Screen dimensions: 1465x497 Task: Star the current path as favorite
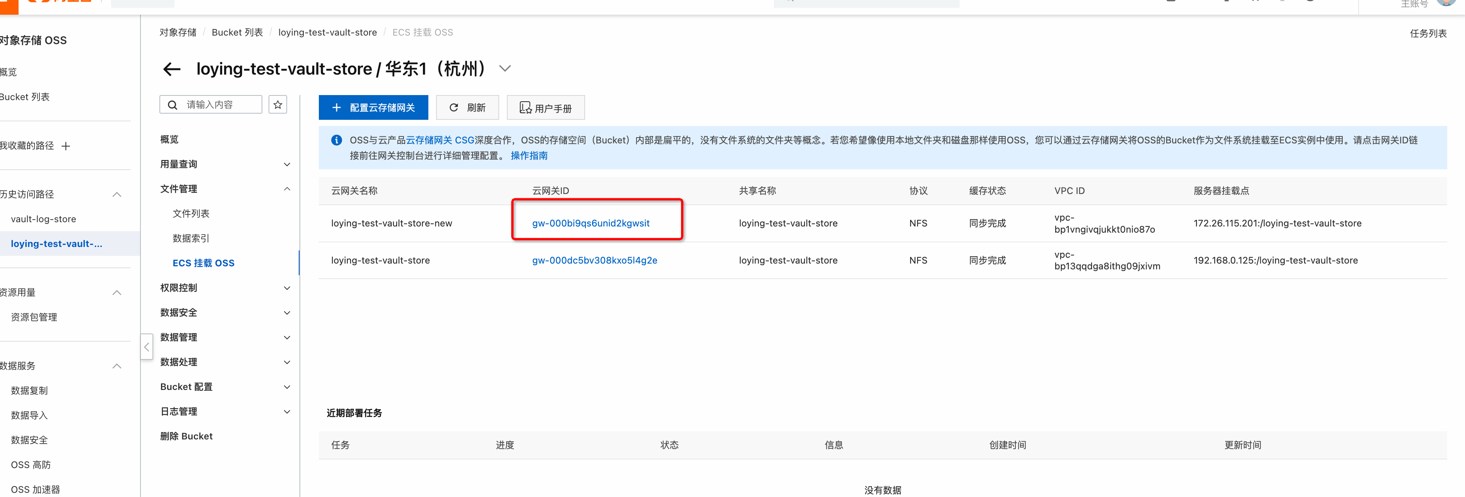(277, 104)
